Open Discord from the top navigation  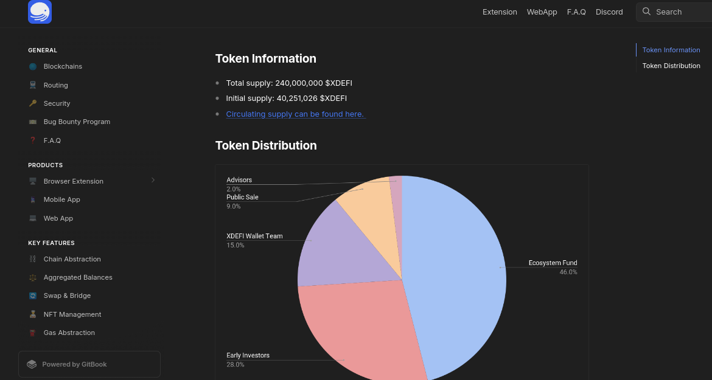pos(609,12)
